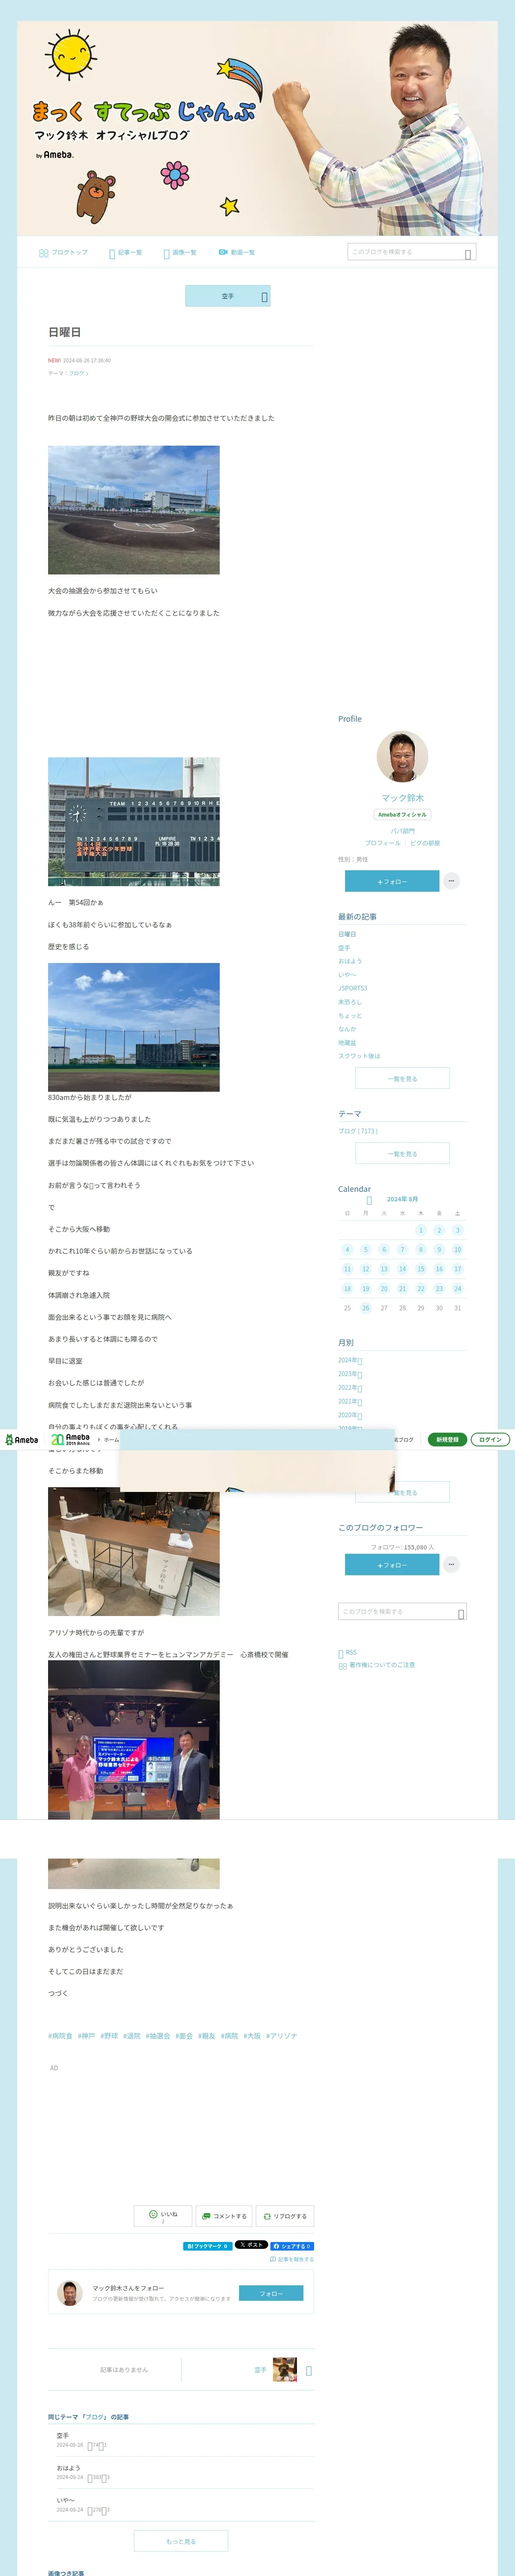Open recent article おはよう
Viewport: 515px width, 2576px height.
click(350, 961)
